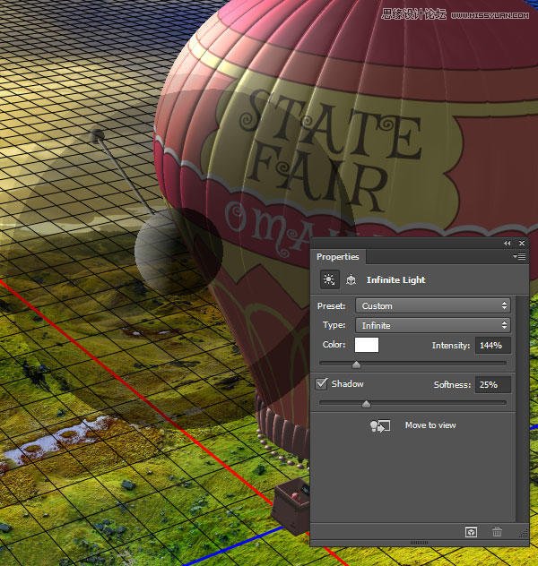Click the balloon basket in the scene
This screenshot has width=538, height=566.
point(291,509)
